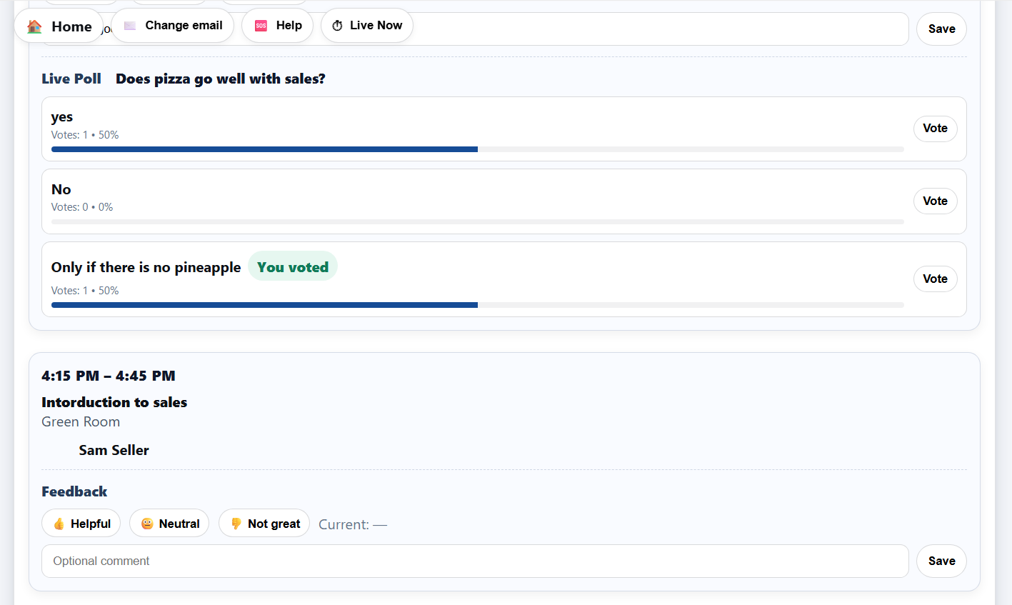Save the feedback comment
Image resolution: width=1012 pixels, height=605 pixels.
[x=941, y=561]
